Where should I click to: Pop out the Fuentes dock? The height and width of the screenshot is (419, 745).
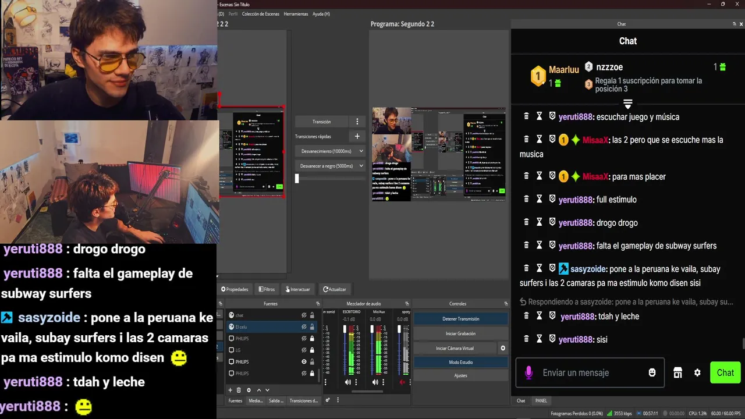318,304
